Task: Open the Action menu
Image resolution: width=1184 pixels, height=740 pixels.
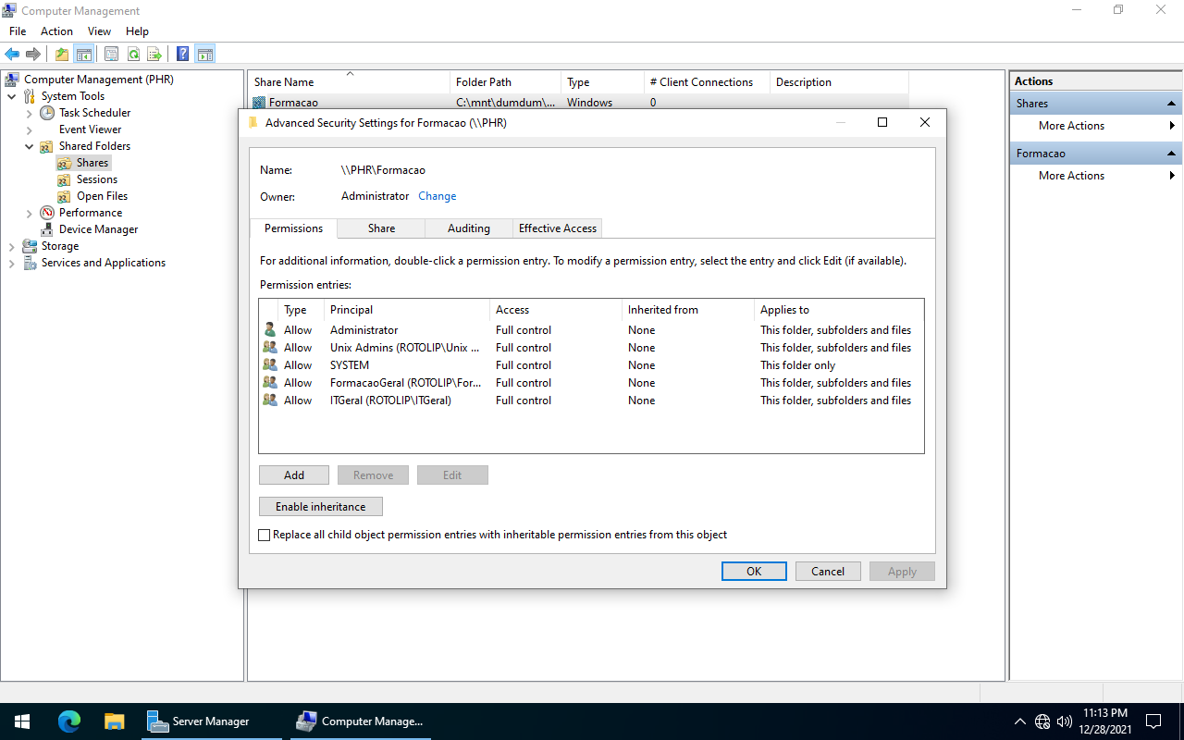Action: click(56, 31)
